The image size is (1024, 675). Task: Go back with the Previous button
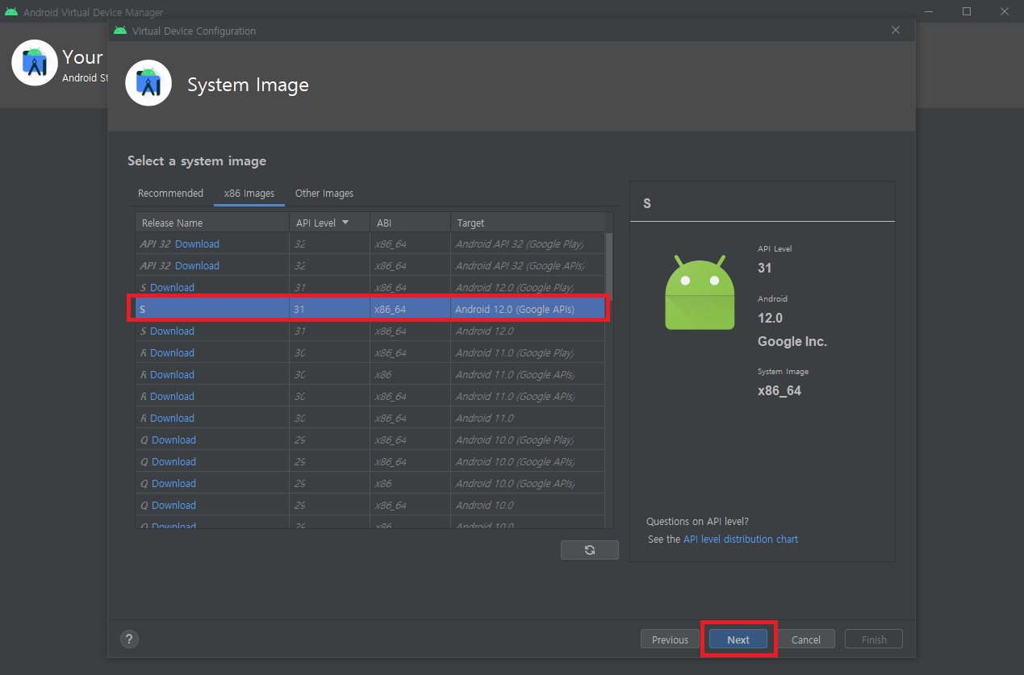pyautogui.click(x=670, y=640)
